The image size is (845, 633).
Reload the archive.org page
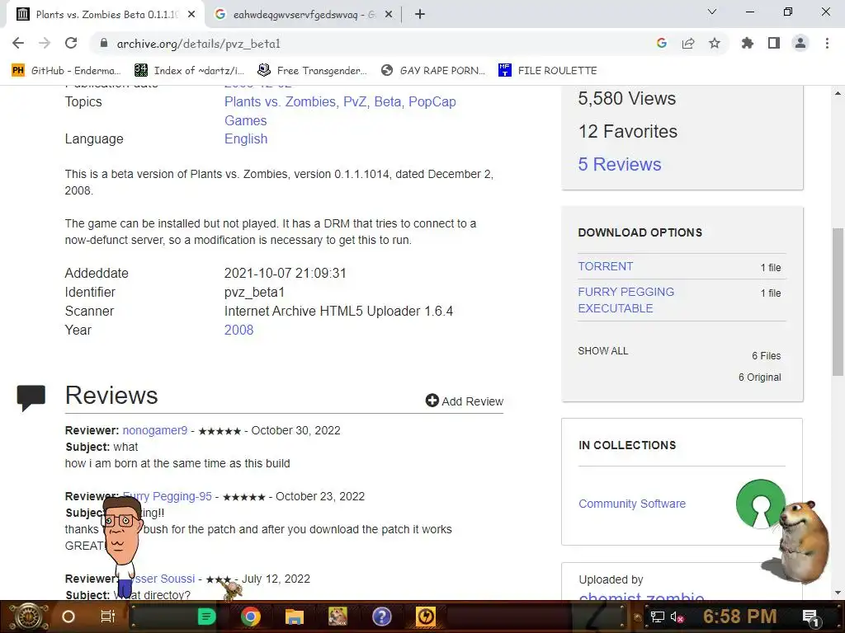71,44
